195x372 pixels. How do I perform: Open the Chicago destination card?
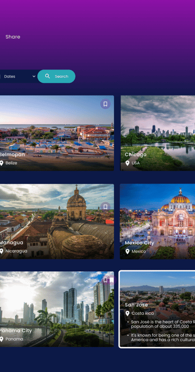[x=158, y=133]
